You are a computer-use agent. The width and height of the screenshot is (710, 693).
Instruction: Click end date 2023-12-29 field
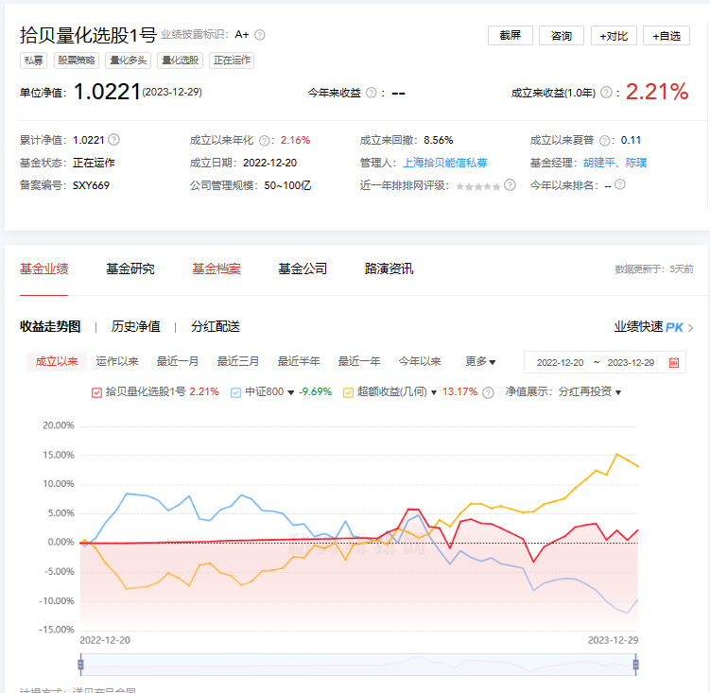pyautogui.click(x=631, y=362)
